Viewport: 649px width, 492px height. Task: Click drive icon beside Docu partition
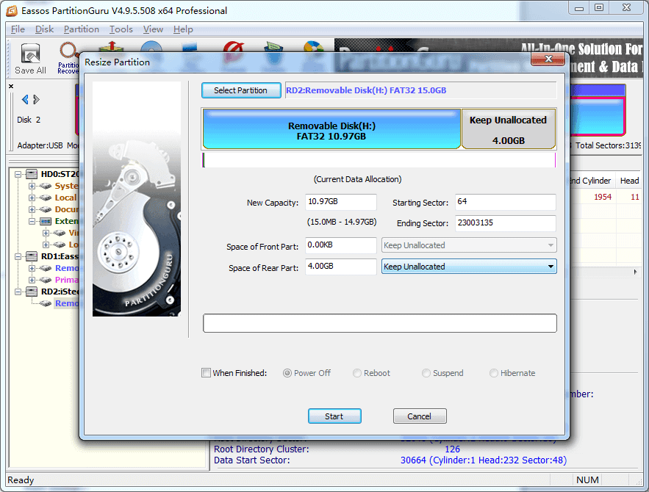pyautogui.click(x=46, y=209)
